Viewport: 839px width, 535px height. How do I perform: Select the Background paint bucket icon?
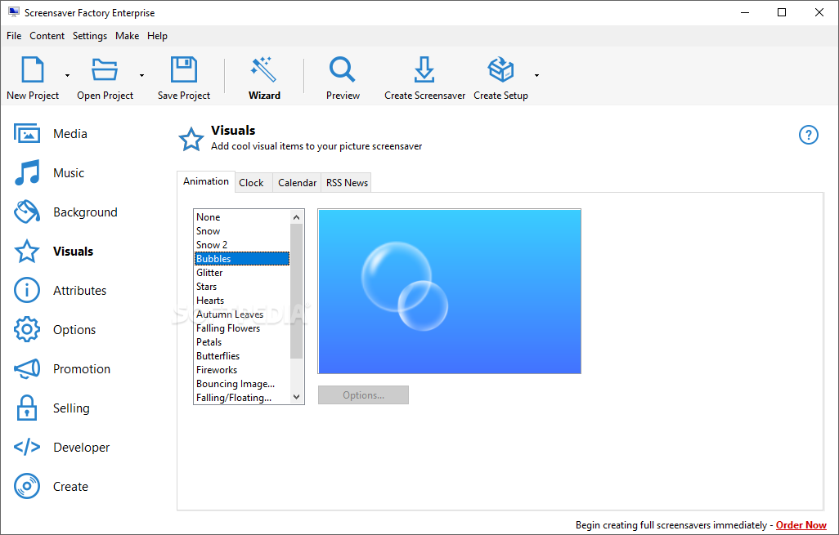[x=27, y=212]
